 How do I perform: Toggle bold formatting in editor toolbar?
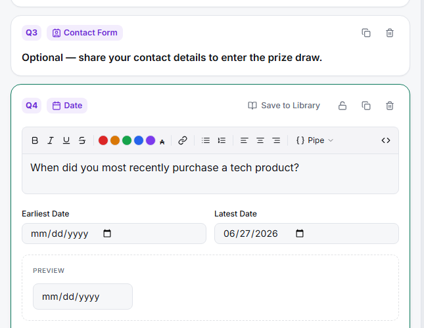coord(35,140)
